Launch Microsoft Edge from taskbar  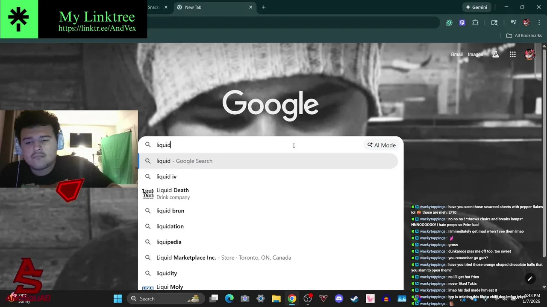pos(229,298)
